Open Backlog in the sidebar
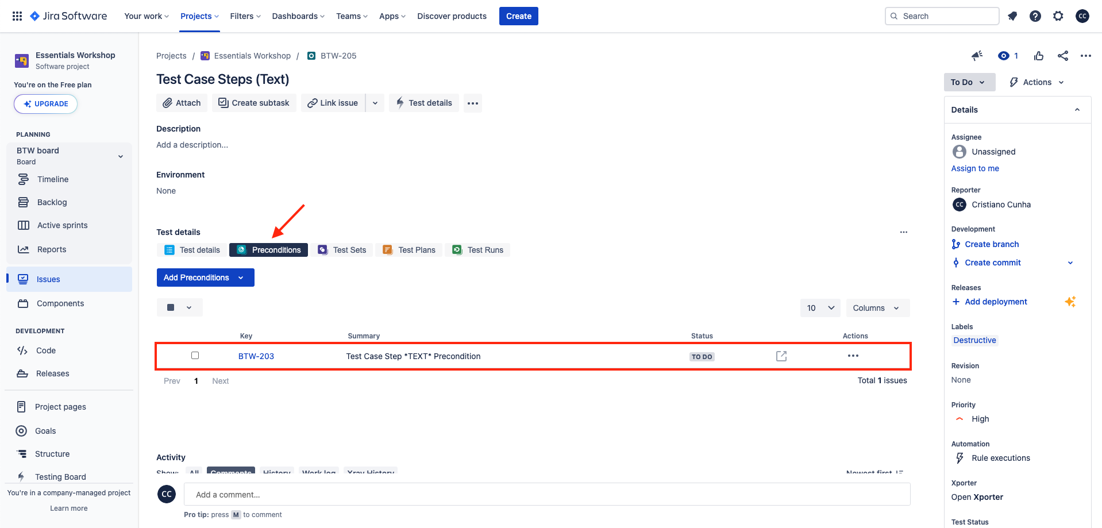 pyautogui.click(x=69, y=202)
